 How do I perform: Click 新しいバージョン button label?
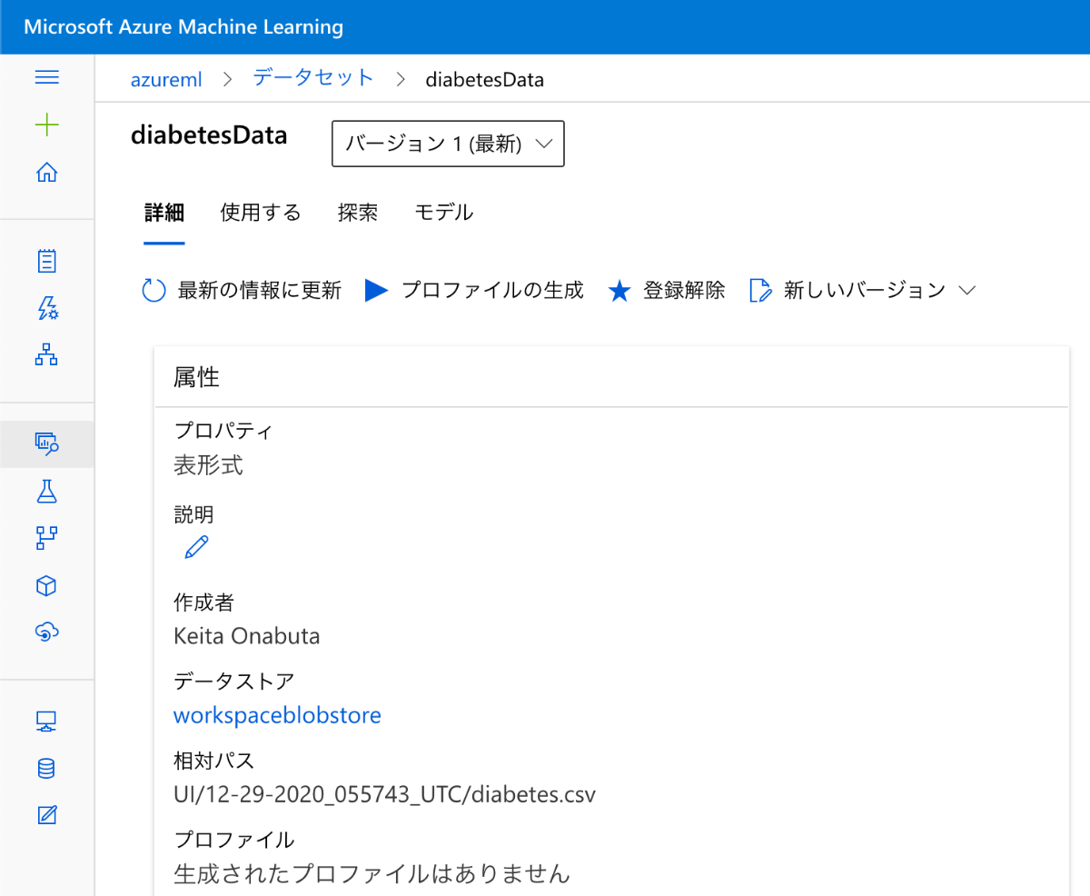(x=865, y=291)
